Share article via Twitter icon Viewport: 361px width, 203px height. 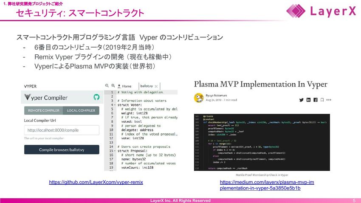pyautogui.click(x=302, y=100)
